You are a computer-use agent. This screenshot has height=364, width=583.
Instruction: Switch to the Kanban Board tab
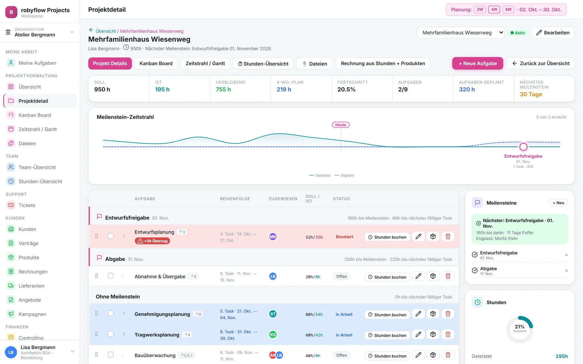pyautogui.click(x=156, y=63)
